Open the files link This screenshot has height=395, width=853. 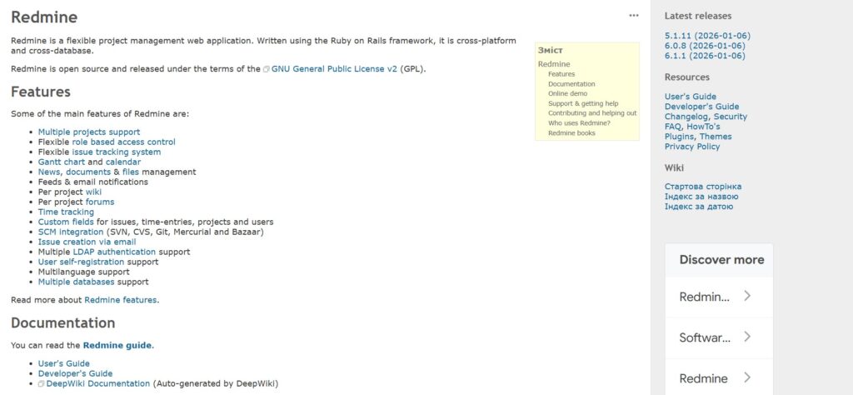click(x=131, y=172)
